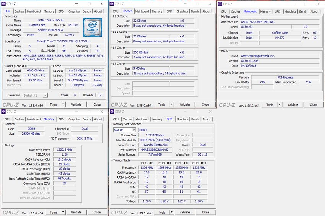Open the About tab in the Memory window
This screenshot has width=325, height=216.
click(x=98, y=119)
